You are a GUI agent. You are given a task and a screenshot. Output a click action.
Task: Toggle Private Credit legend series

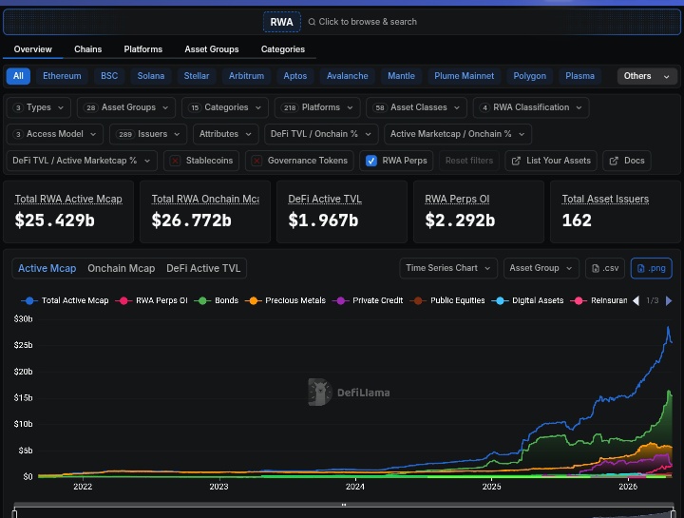tap(368, 300)
